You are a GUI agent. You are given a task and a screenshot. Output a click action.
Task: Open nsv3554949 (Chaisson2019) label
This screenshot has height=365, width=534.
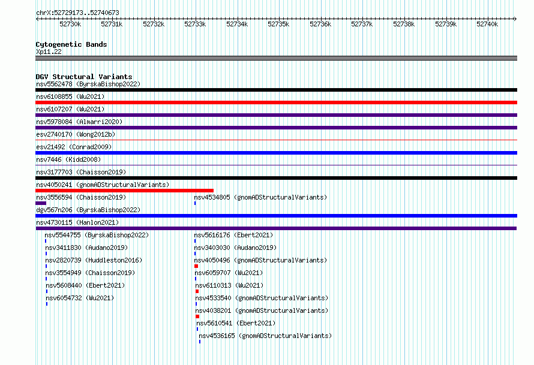pyautogui.click(x=90, y=273)
